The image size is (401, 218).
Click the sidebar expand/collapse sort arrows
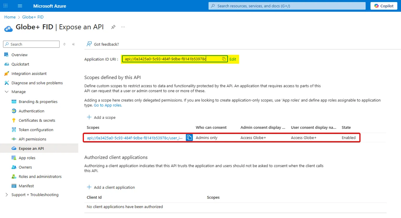(x=65, y=44)
